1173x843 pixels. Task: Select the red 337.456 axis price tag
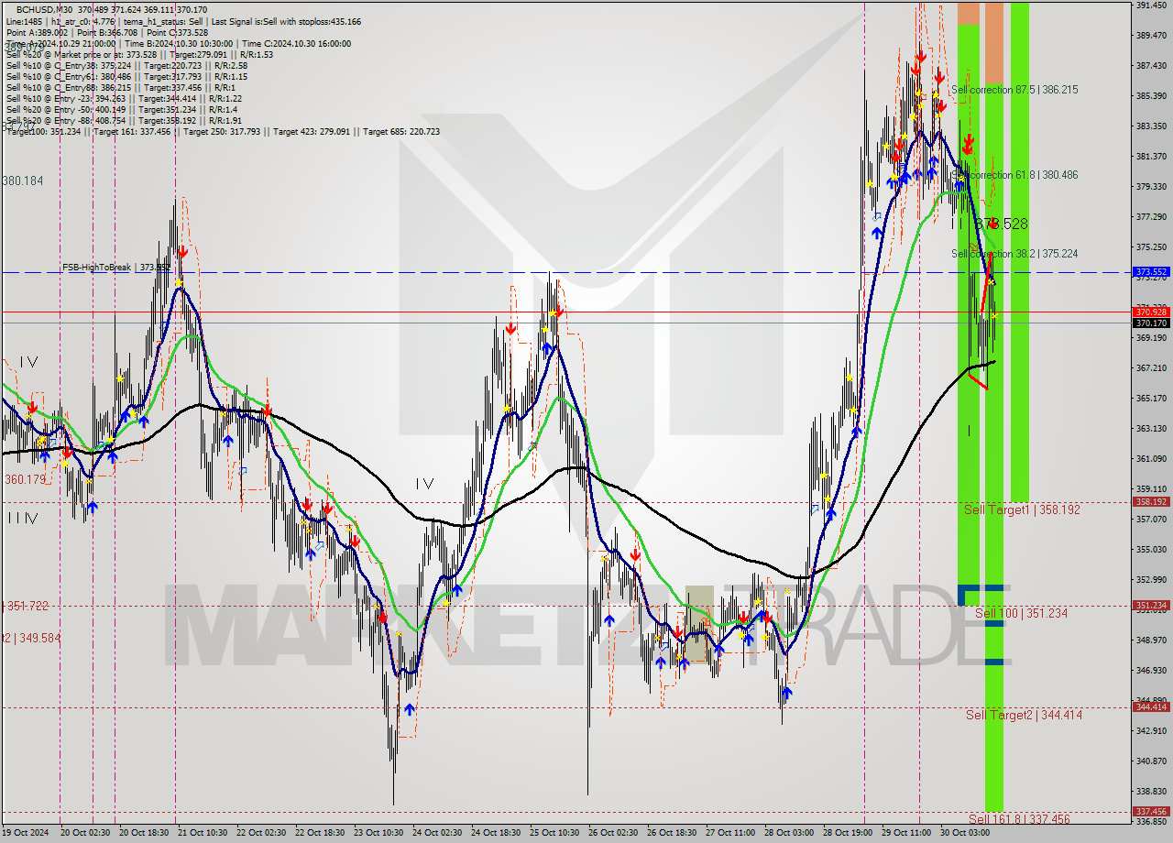[x=1151, y=811]
